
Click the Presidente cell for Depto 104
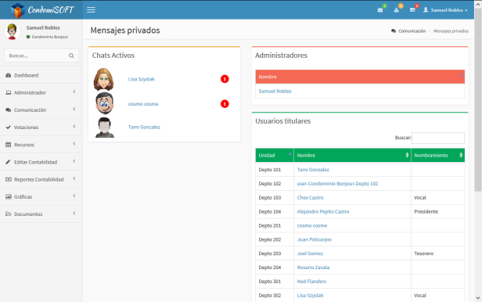[x=437, y=212]
